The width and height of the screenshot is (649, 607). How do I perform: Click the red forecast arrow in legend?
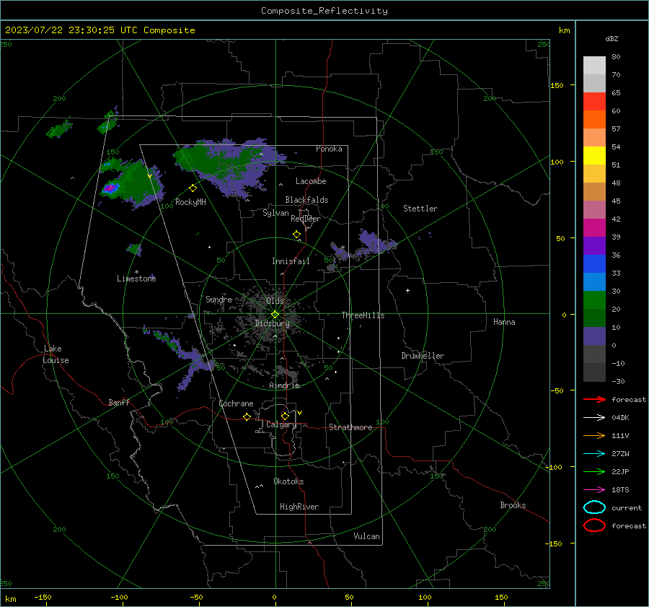pos(594,399)
